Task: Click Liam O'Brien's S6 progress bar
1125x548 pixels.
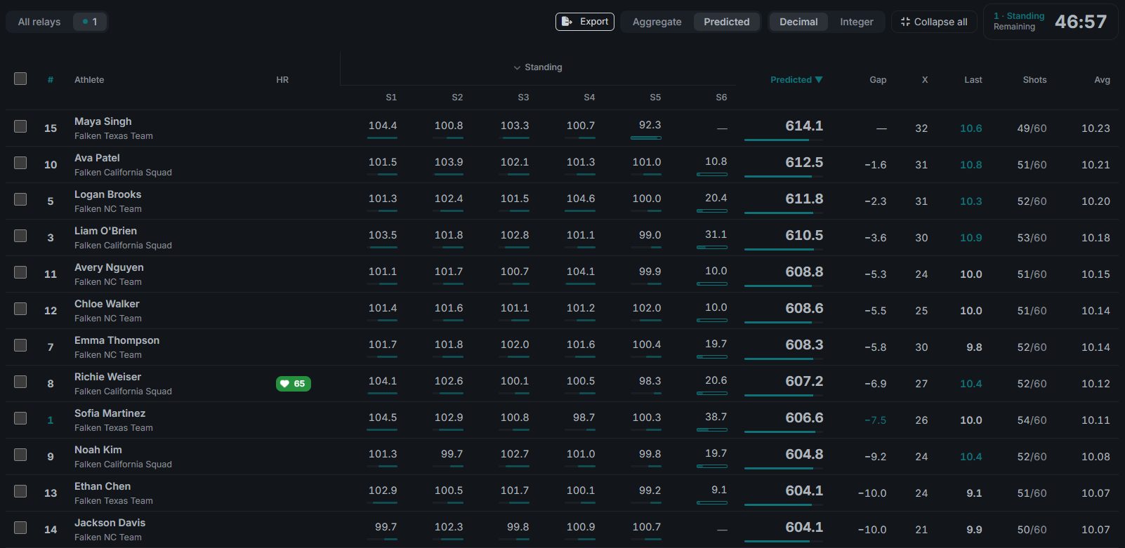Action: (x=711, y=247)
